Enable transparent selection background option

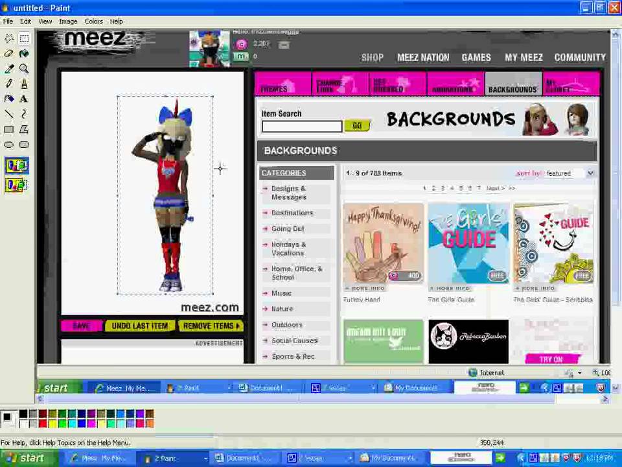click(16, 185)
